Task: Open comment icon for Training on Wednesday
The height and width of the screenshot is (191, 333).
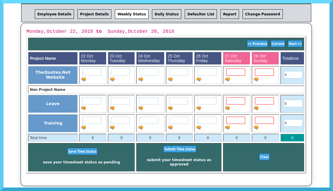Action: 141,127
